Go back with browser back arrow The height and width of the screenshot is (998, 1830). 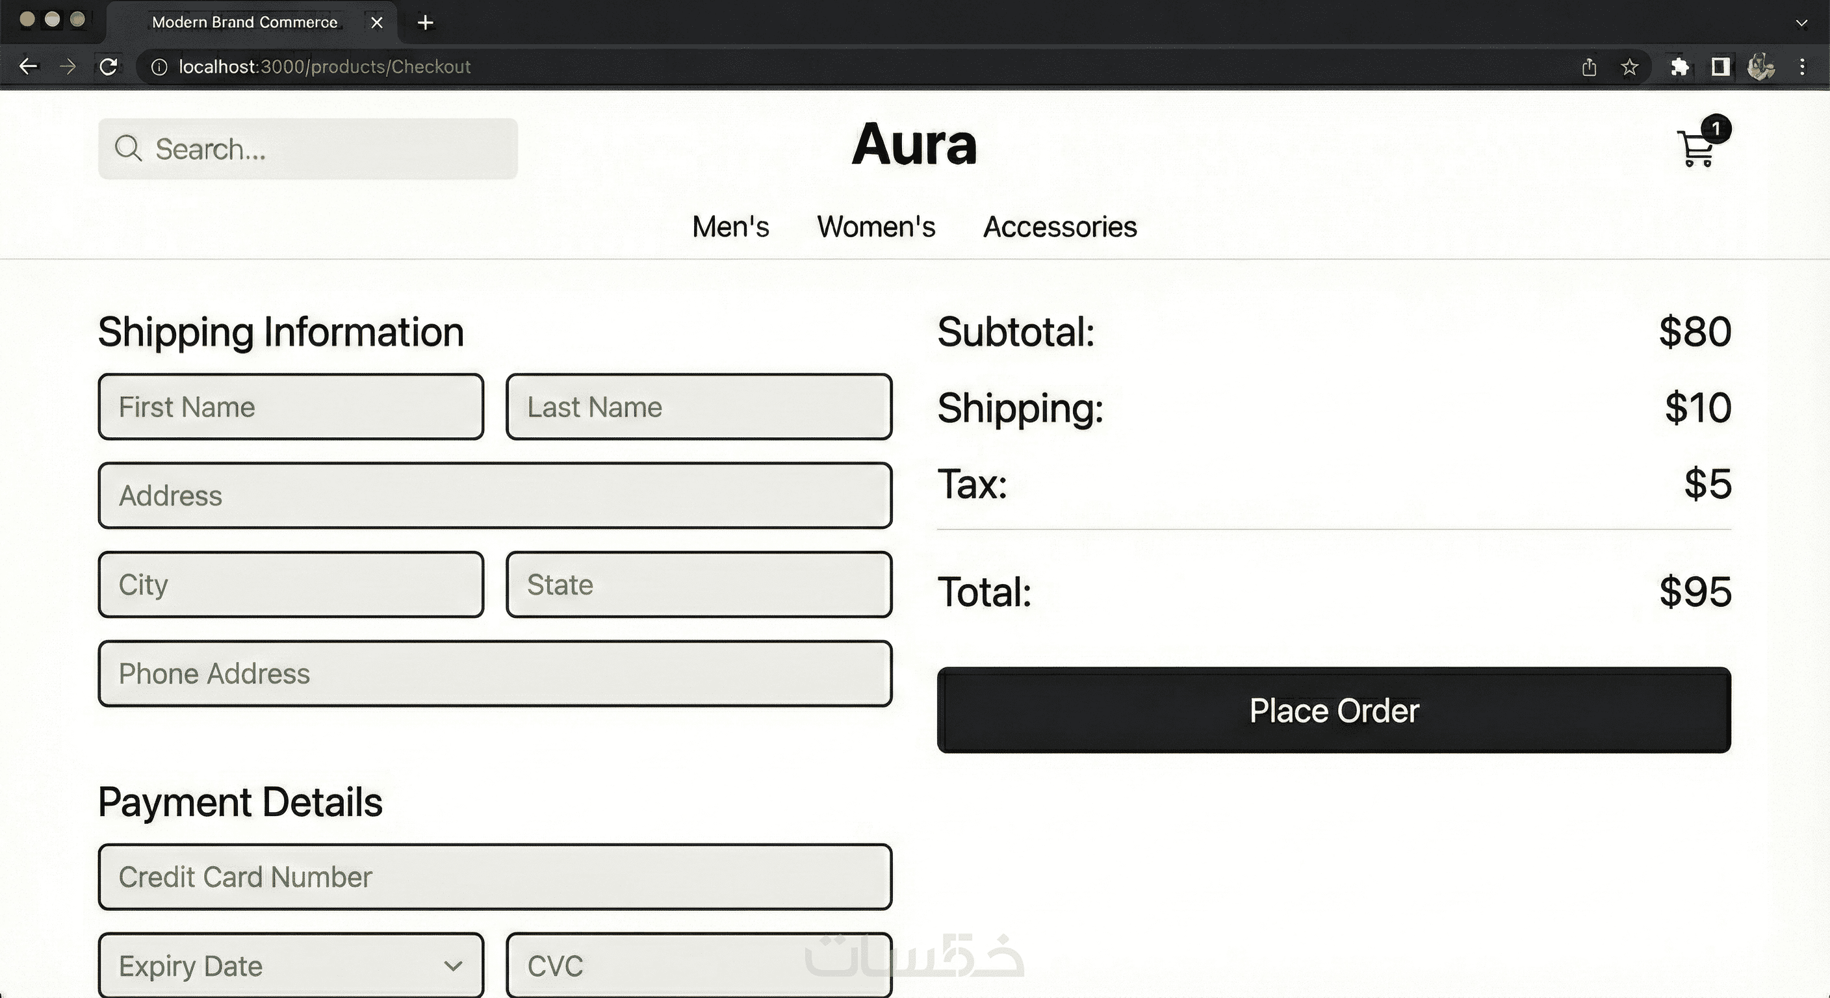(x=29, y=67)
